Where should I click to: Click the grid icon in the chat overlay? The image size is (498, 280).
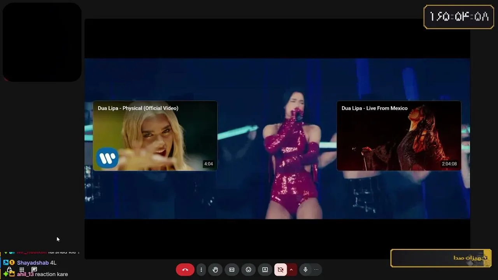coord(22,269)
